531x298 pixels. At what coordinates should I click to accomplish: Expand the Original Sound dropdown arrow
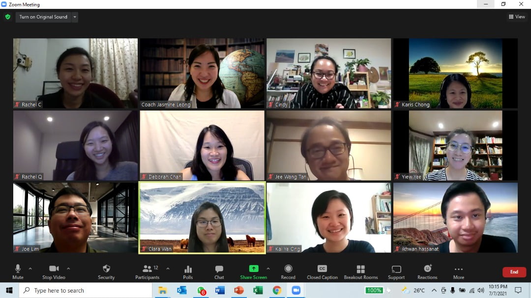tap(75, 17)
